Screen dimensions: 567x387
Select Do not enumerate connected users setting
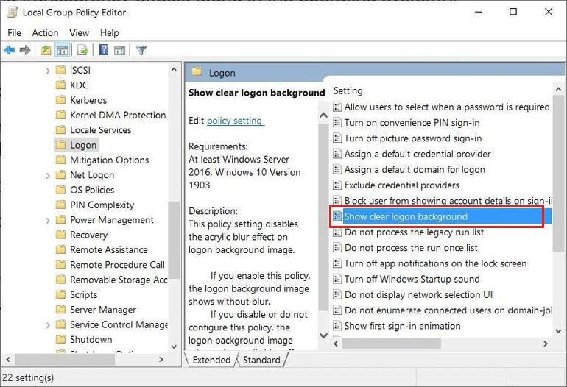click(x=448, y=310)
